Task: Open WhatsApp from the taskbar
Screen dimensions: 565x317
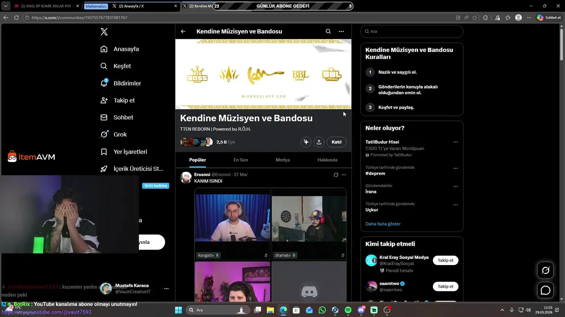Action: coord(322,310)
